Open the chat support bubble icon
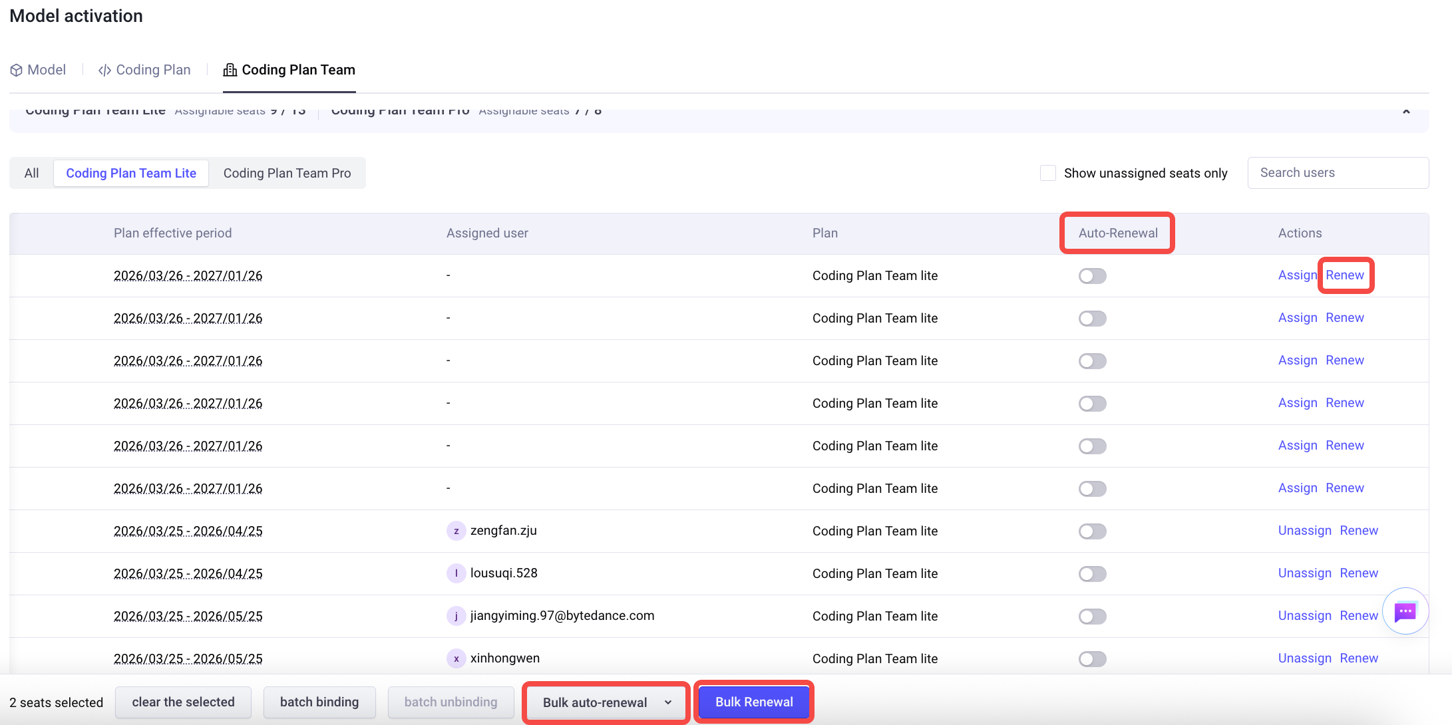 pos(1405,611)
